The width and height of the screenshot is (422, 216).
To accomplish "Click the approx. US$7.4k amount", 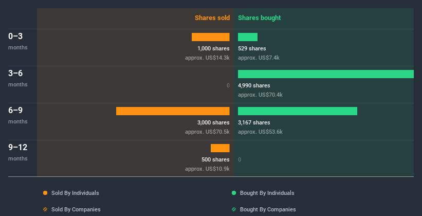I will (259, 58).
